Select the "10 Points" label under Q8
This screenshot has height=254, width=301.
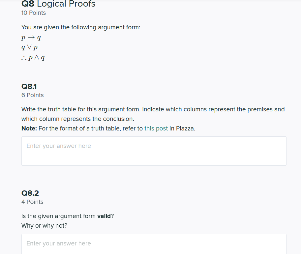(x=33, y=13)
